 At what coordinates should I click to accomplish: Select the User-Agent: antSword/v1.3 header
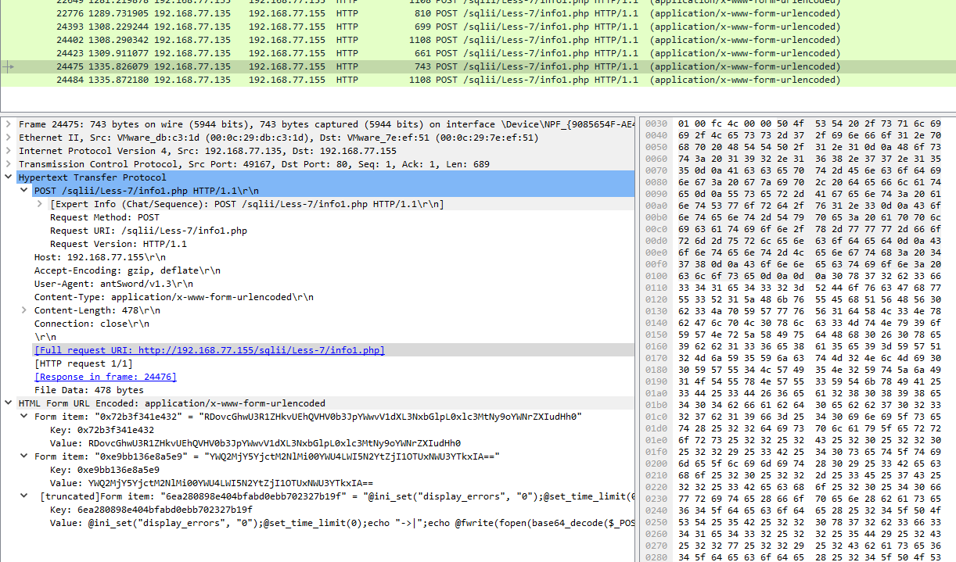pyautogui.click(x=113, y=284)
